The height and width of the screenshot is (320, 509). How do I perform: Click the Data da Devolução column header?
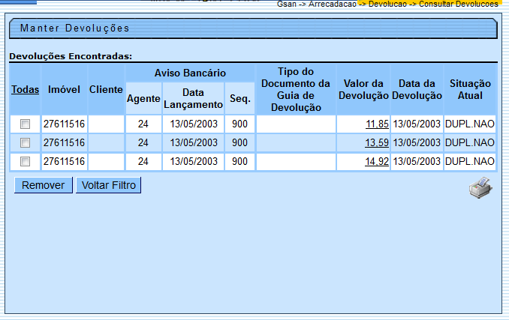(417, 89)
